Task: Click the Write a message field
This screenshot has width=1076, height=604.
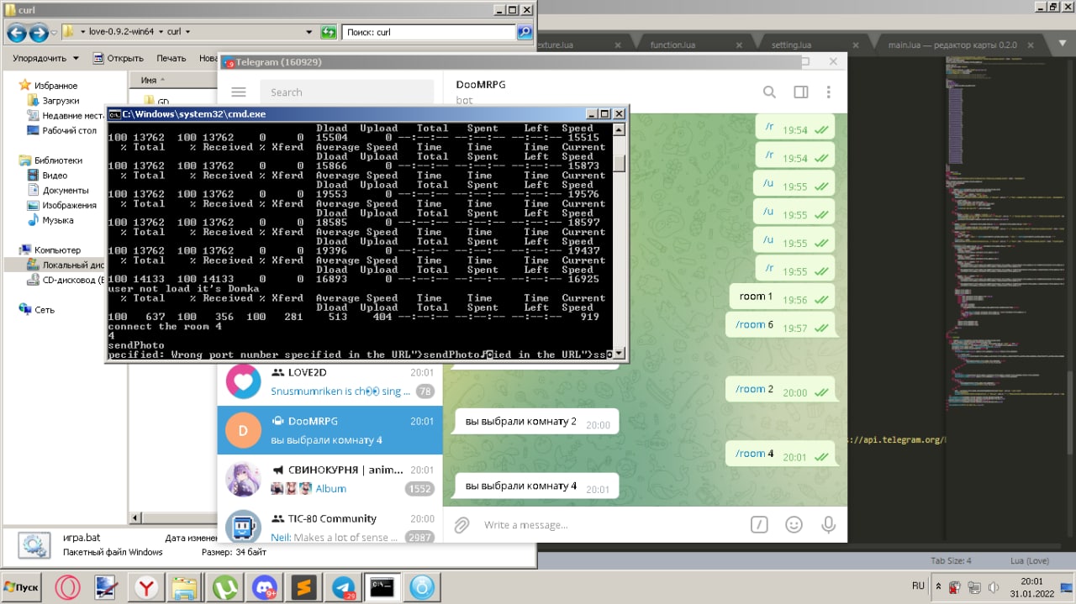Action: click(x=609, y=525)
